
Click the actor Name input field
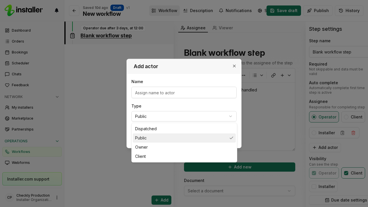(x=184, y=93)
